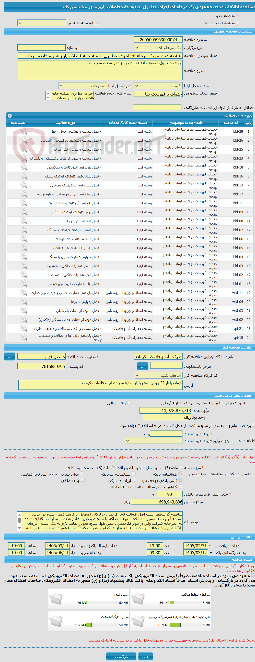This screenshot has width=255, height=662.
Task: Click the کدخدمت column header
Action: click(231, 123)
